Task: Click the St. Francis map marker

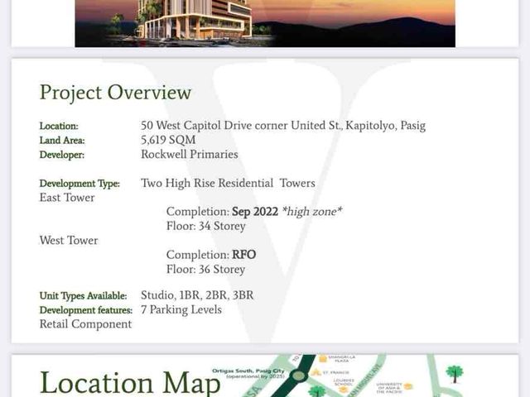Action: pos(316,372)
